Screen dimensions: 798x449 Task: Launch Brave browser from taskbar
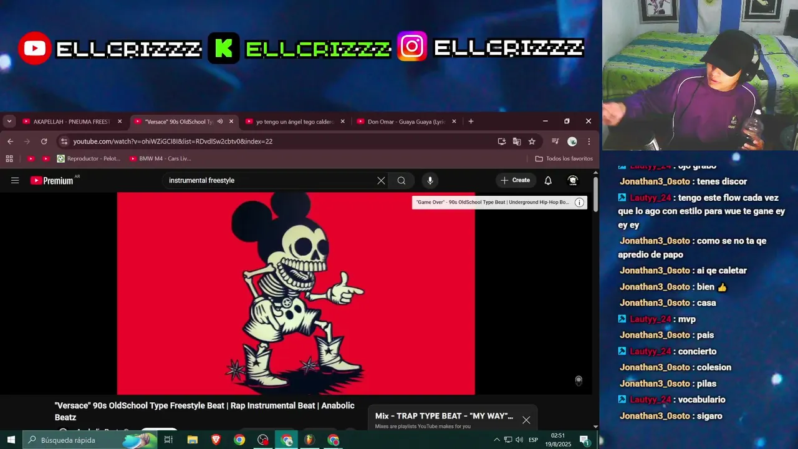click(x=216, y=440)
